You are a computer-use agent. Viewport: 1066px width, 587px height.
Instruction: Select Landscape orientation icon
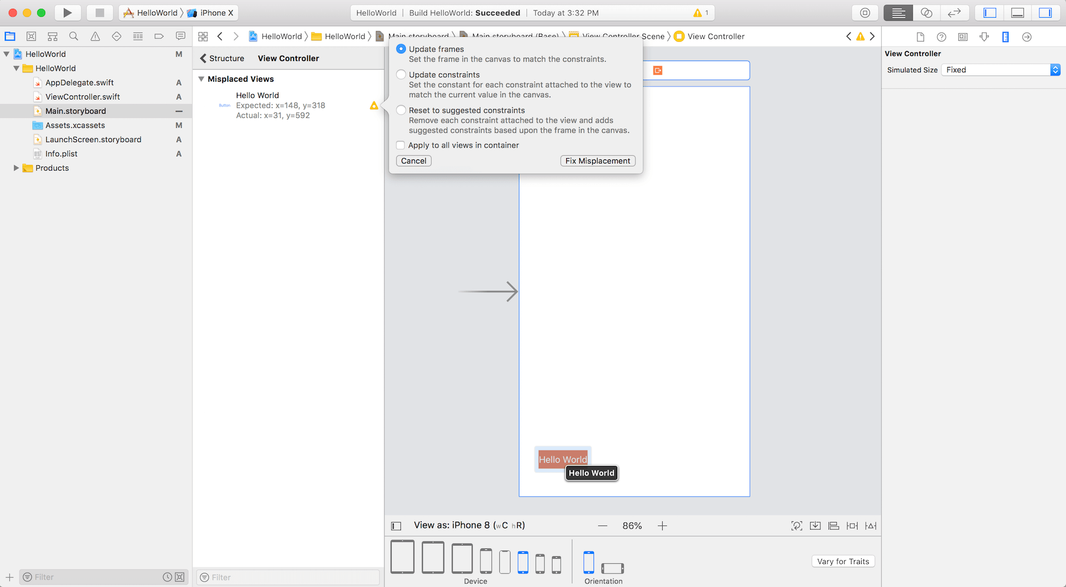click(x=612, y=569)
